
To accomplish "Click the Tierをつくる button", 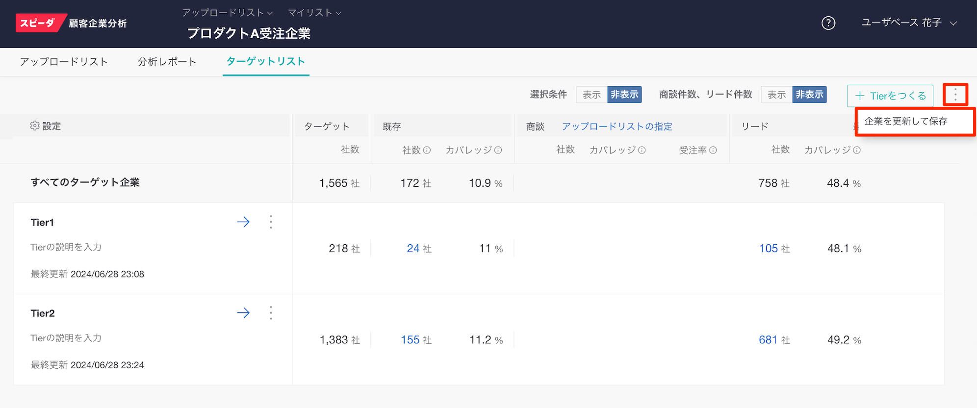I will (890, 96).
